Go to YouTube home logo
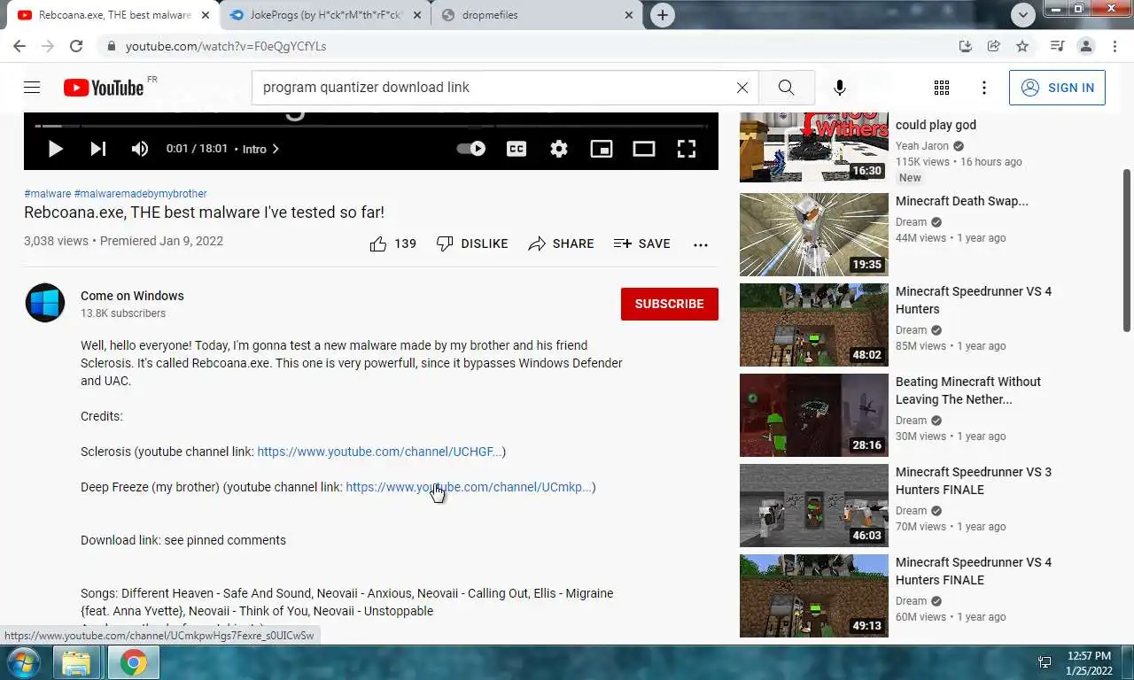This screenshot has width=1134, height=680. coord(104,87)
